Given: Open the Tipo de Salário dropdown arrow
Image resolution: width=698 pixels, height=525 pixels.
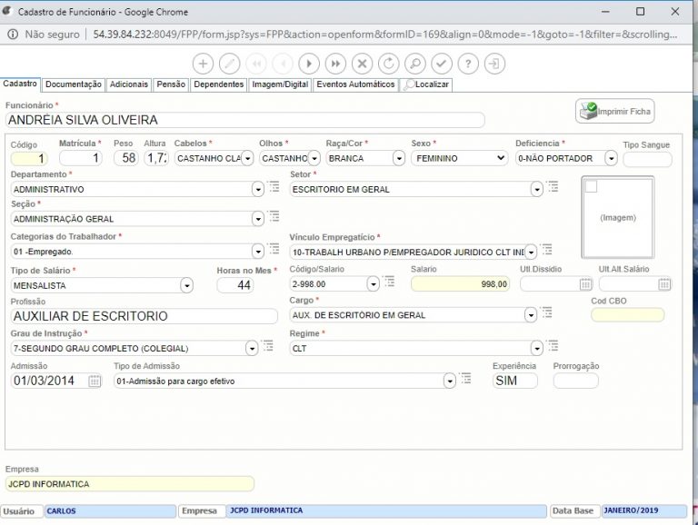Looking at the screenshot, I should 186,285.
